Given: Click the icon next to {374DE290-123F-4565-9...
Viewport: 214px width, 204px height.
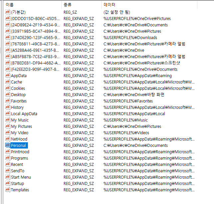Looking at the screenshot, I should pyautogui.click(x=8, y=37).
